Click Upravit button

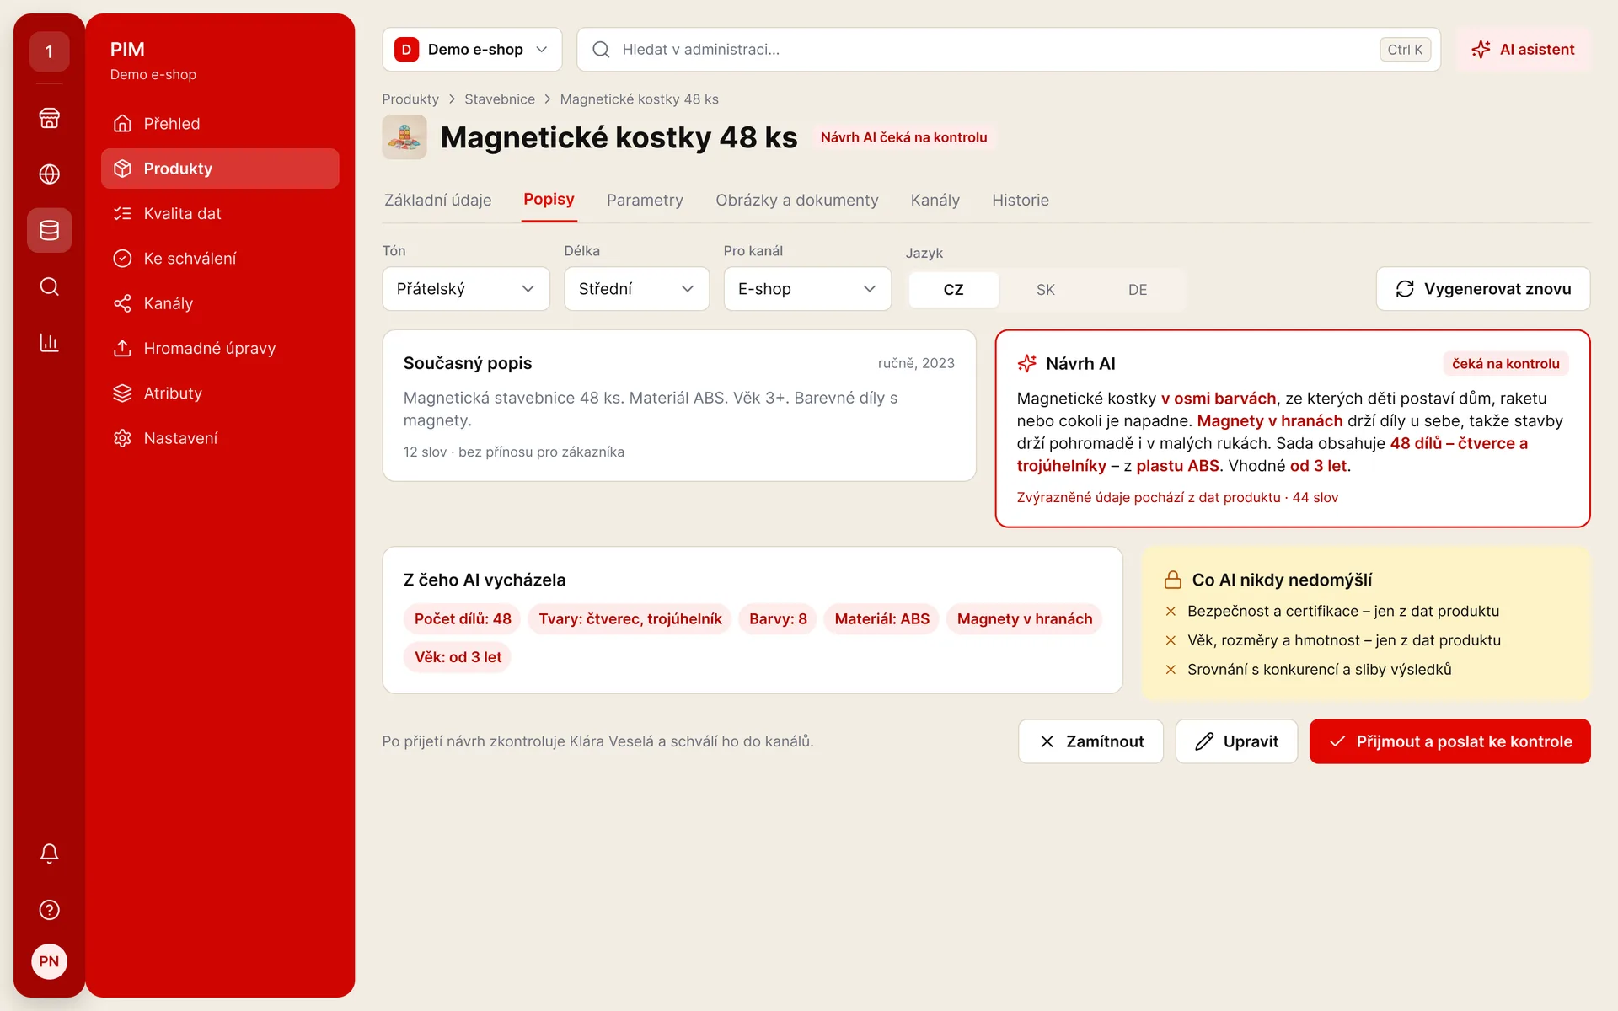click(1236, 741)
